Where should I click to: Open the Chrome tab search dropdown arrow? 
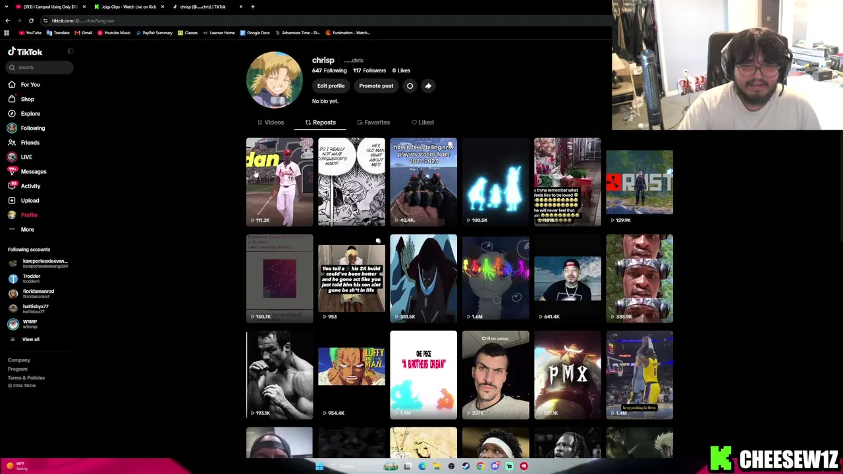pos(7,7)
